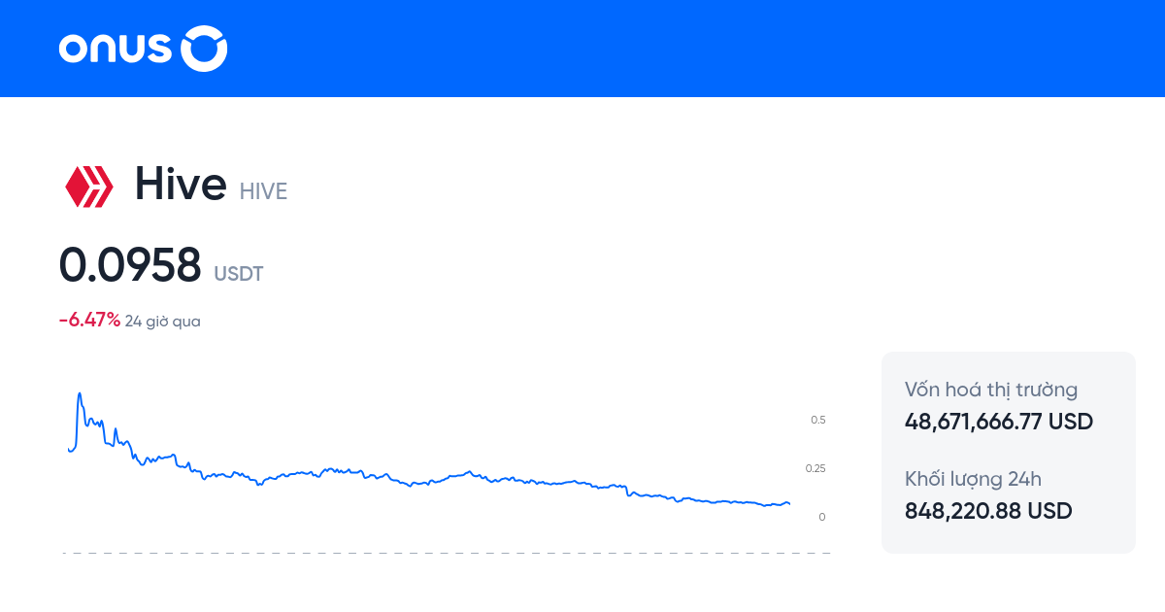Click the -6.47% change percentage

(89, 321)
